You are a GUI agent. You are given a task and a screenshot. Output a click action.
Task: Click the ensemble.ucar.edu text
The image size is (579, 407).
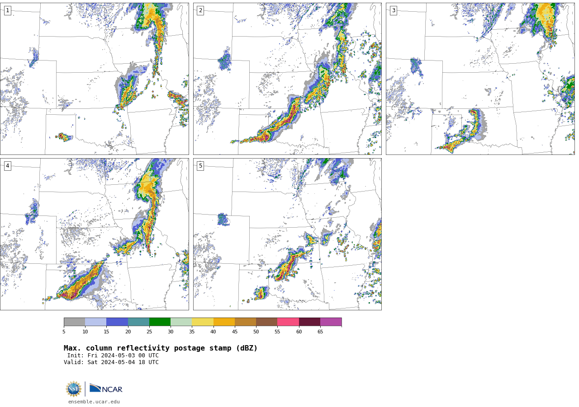(94, 402)
